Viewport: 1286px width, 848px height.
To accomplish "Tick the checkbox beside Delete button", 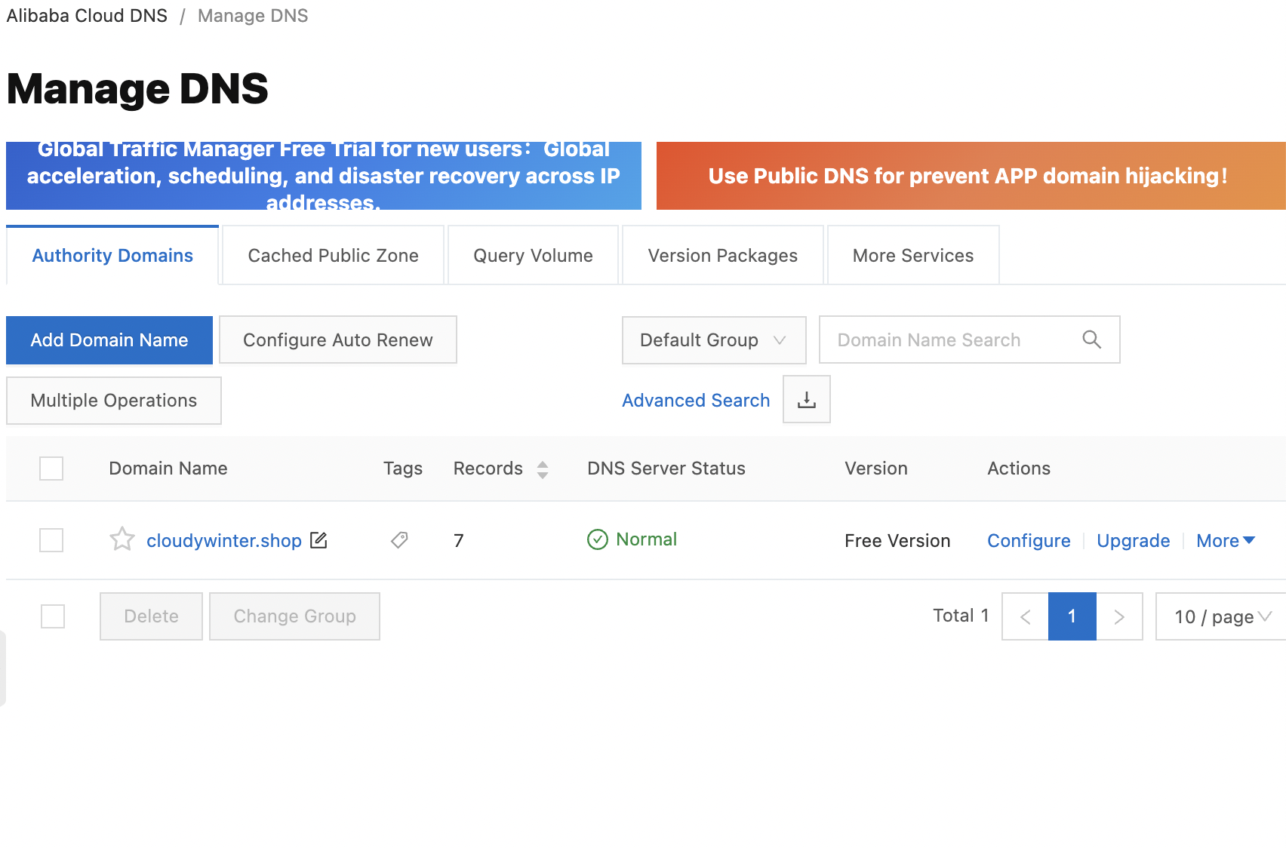I will point(53,616).
